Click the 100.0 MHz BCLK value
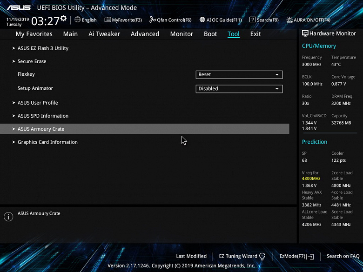 (x=312, y=84)
